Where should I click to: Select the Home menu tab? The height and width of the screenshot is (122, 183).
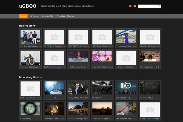coord(23,16)
